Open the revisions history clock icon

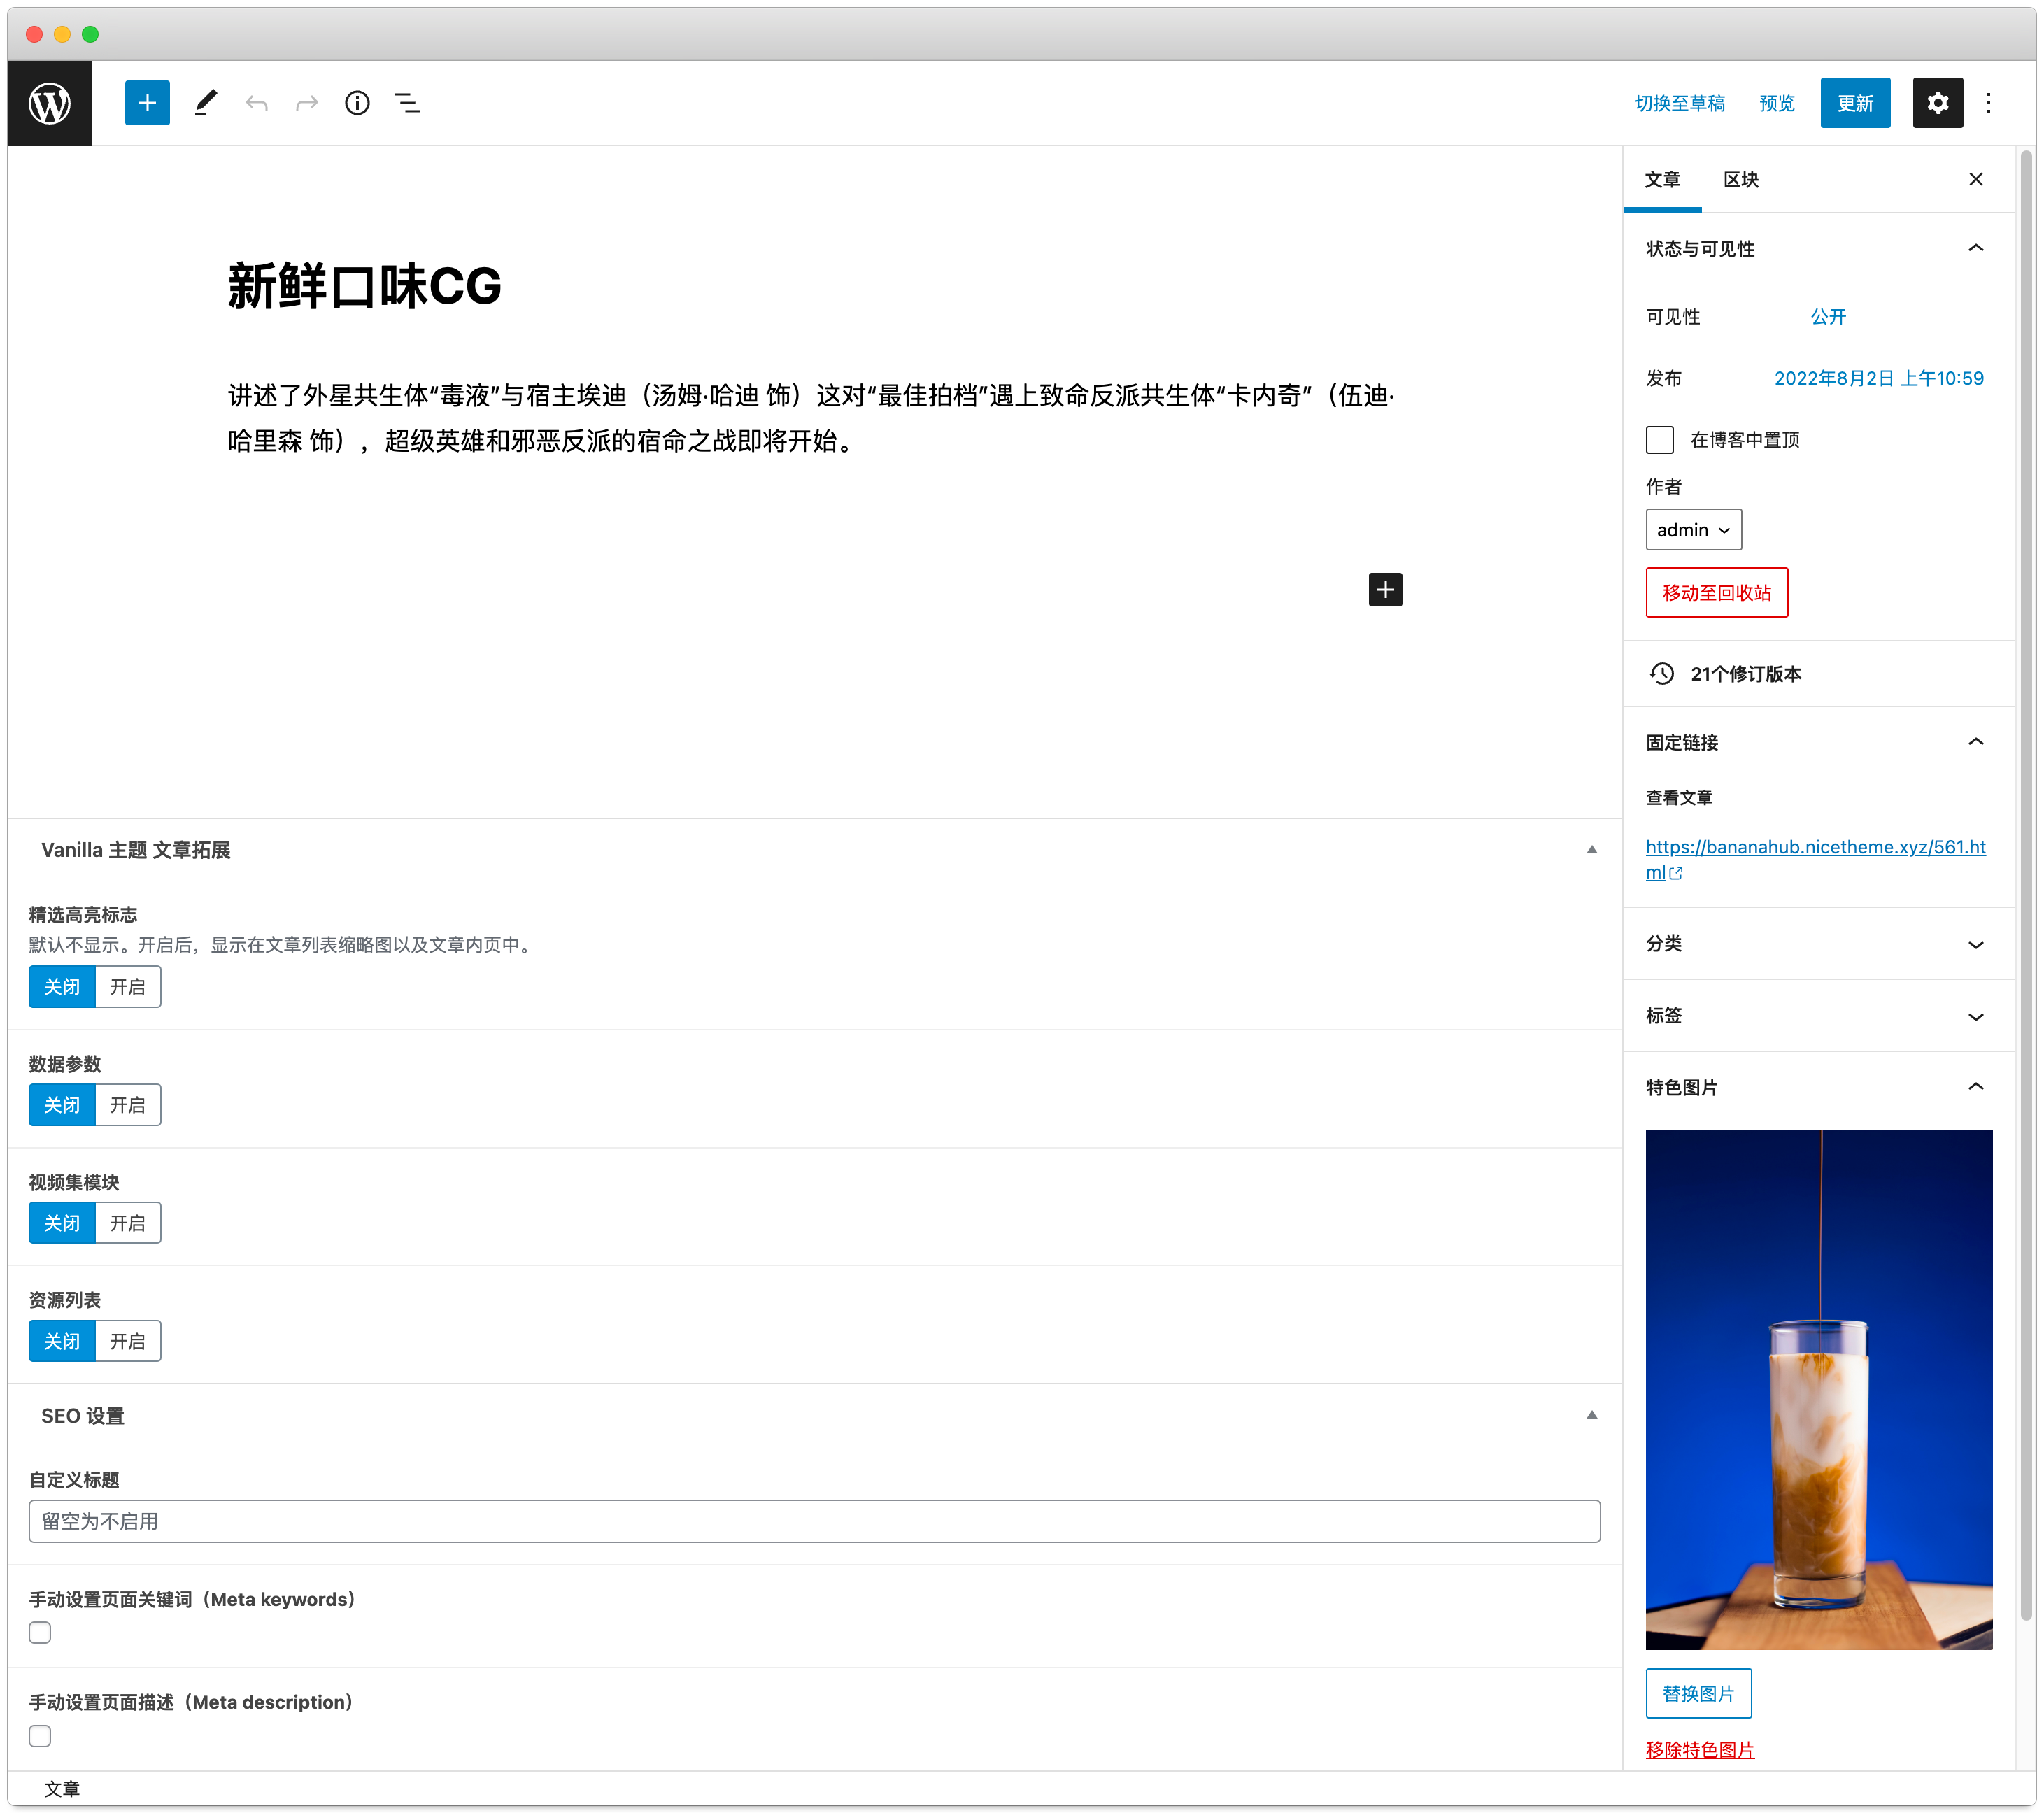(1662, 674)
